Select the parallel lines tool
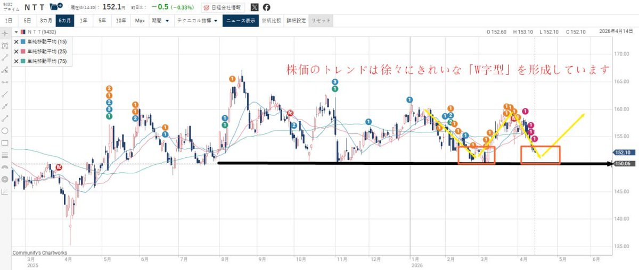 pyautogui.click(x=5, y=155)
